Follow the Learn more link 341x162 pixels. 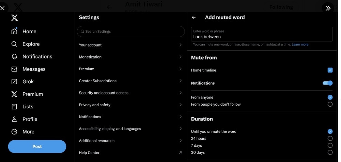click(x=300, y=44)
